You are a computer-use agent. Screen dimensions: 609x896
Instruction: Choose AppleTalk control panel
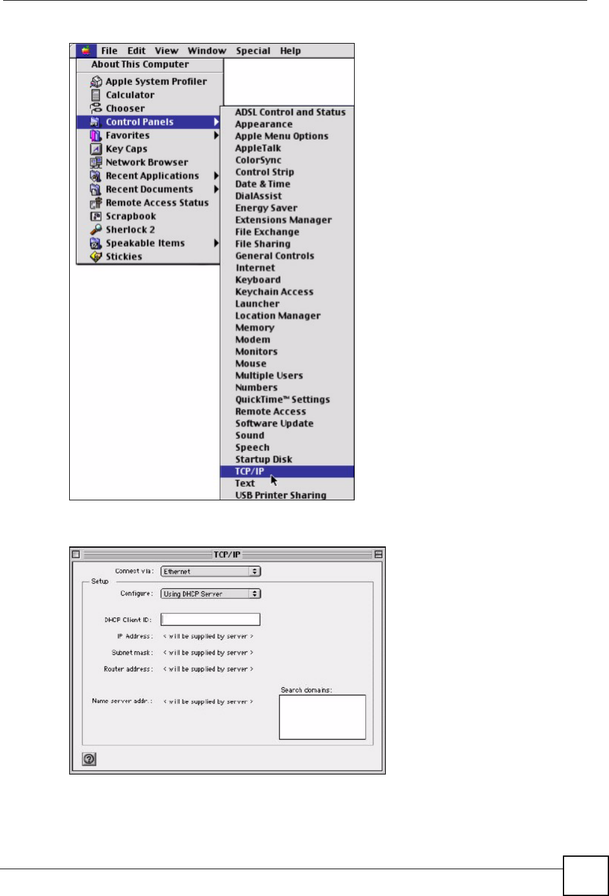coord(258,148)
